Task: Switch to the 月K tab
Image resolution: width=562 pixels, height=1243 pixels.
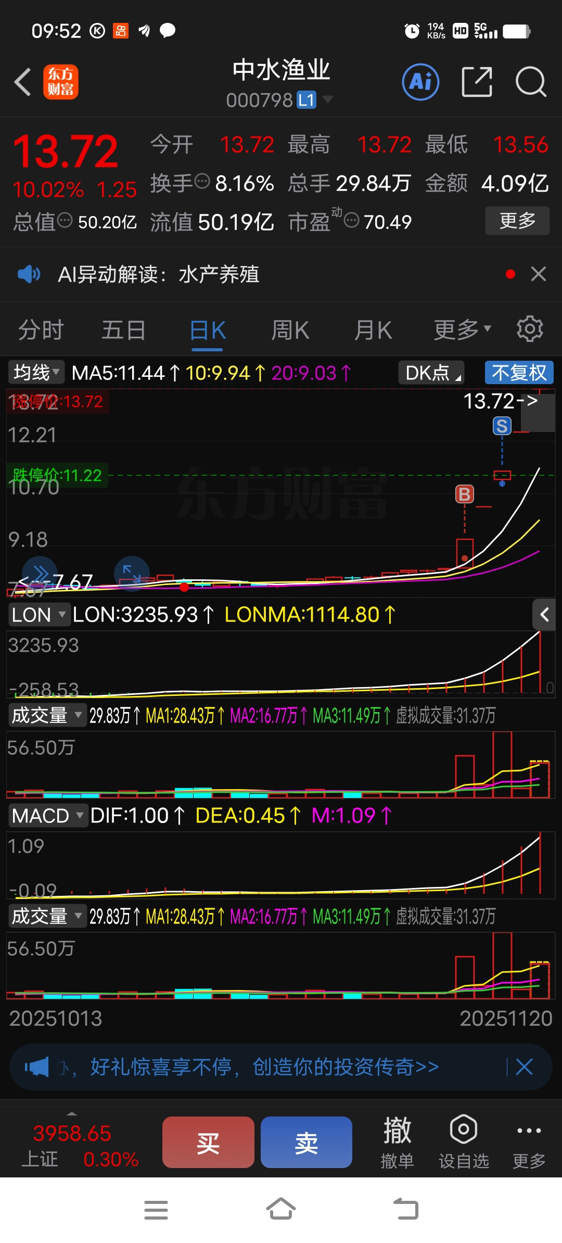Action: tap(373, 329)
